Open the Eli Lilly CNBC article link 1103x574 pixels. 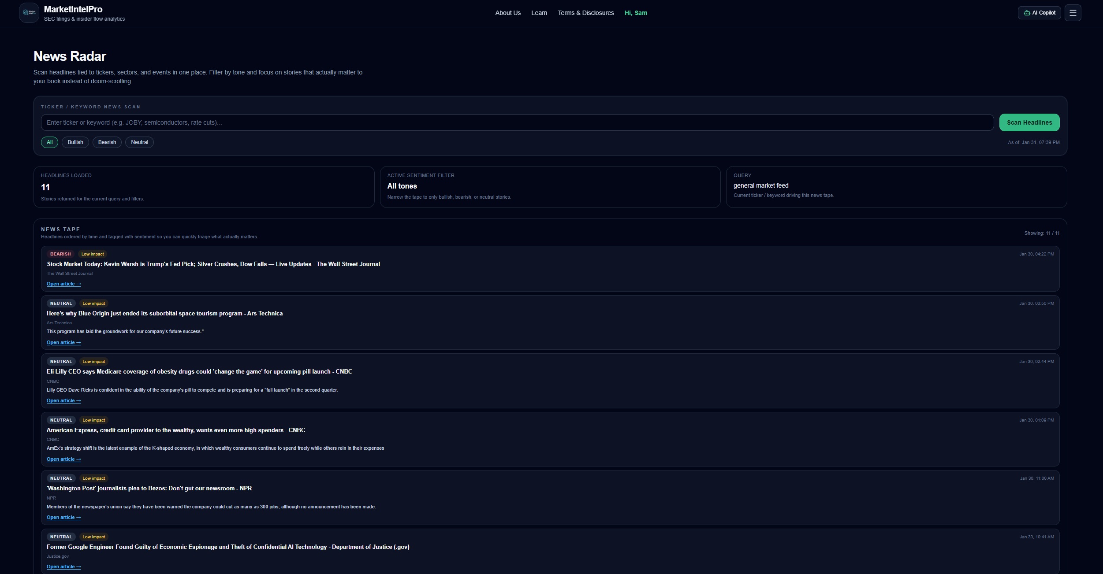(63, 400)
